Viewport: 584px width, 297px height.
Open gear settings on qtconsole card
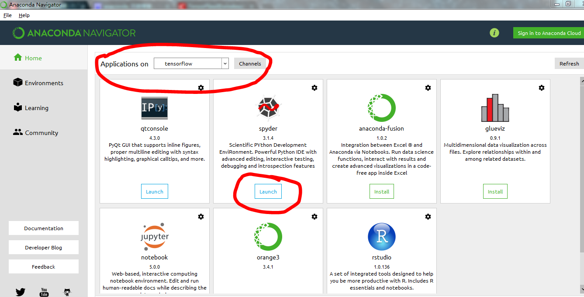pos(201,88)
